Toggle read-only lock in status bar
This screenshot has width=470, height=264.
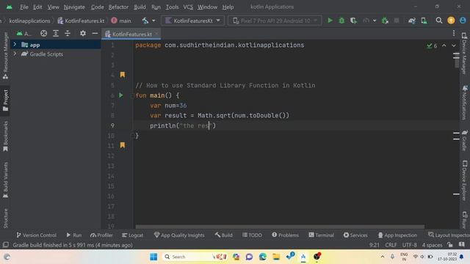click(450, 245)
